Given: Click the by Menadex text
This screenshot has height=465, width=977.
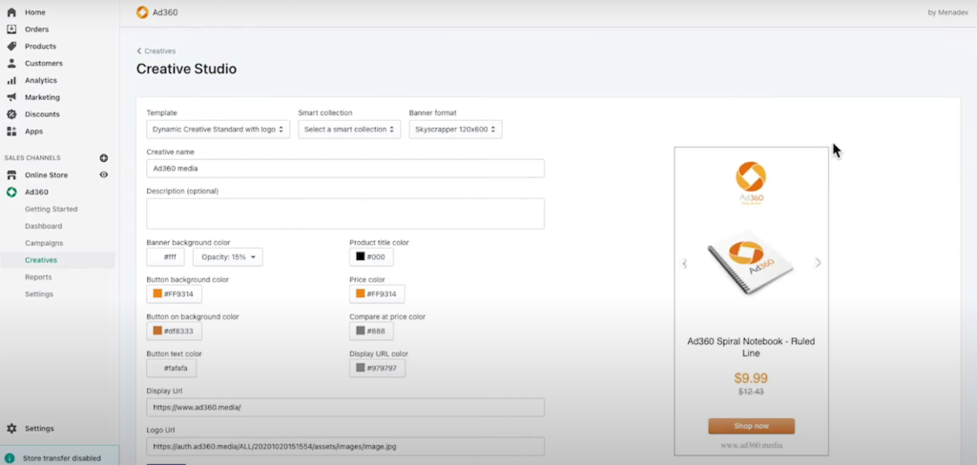Looking at the screenshot, I should tap(947, 12).
